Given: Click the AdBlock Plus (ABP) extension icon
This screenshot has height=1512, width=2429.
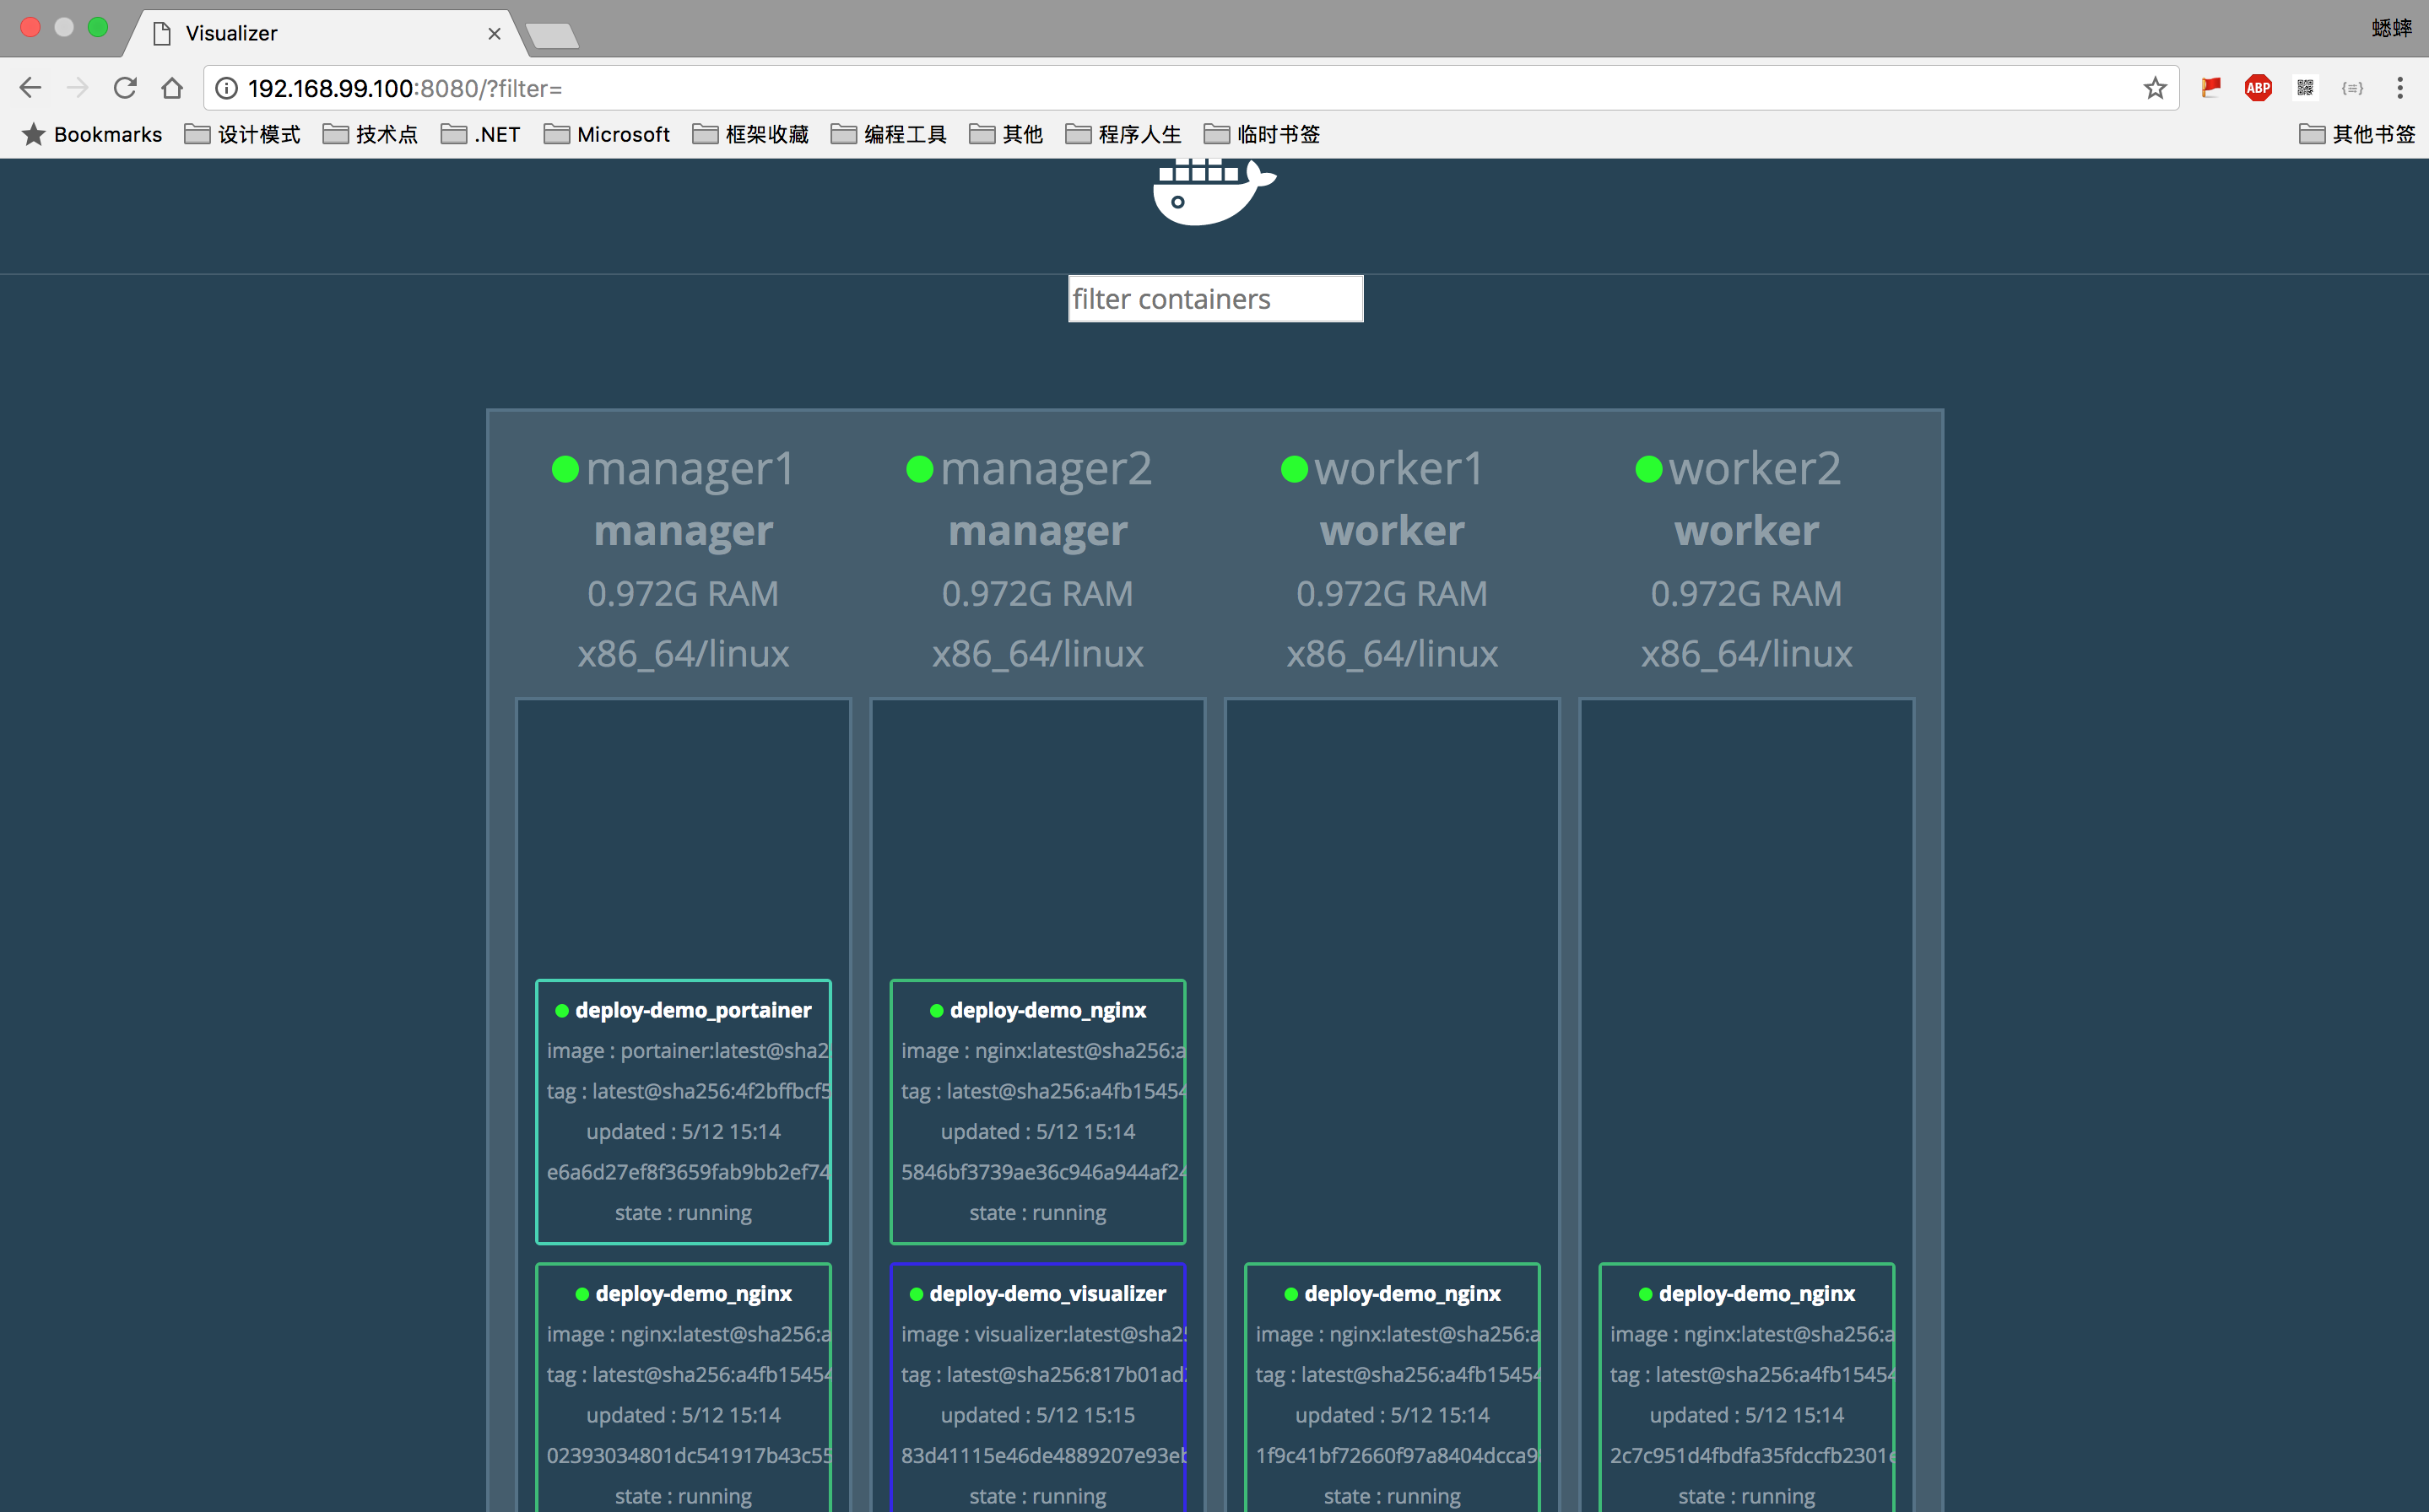Looking at the screenshot, I should coord(2258,88).
